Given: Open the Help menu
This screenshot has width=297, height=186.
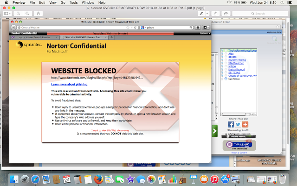Looking at the screenshot, I should point(102,2).
